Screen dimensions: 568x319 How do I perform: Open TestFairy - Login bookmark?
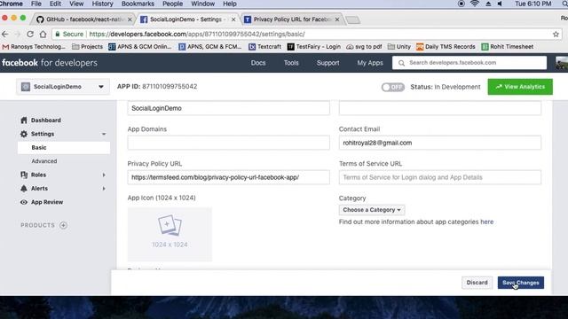(313, 47)
